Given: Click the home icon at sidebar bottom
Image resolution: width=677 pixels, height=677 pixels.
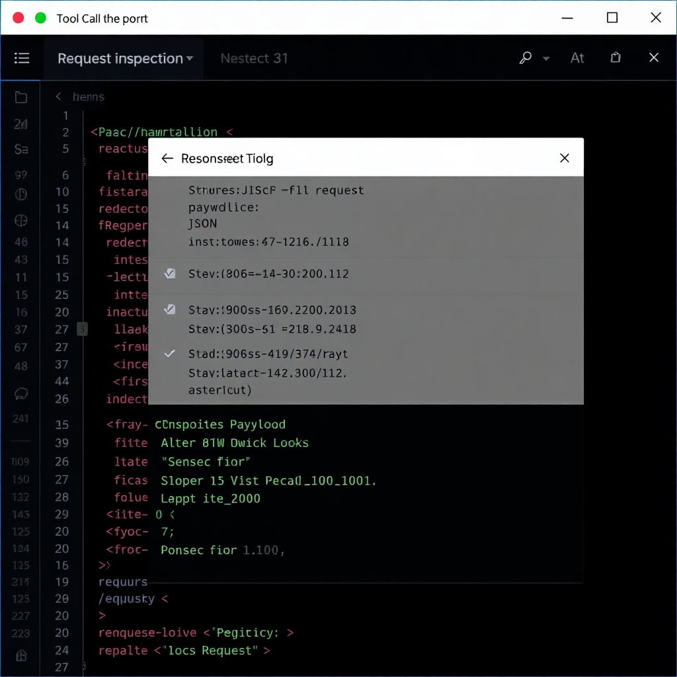Looking at the screenshot, I should [20, 655].
